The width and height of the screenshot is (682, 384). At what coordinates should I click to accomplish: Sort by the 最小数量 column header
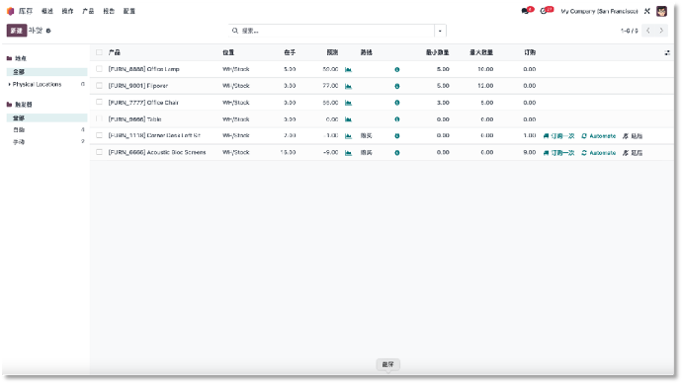point(438,52)
